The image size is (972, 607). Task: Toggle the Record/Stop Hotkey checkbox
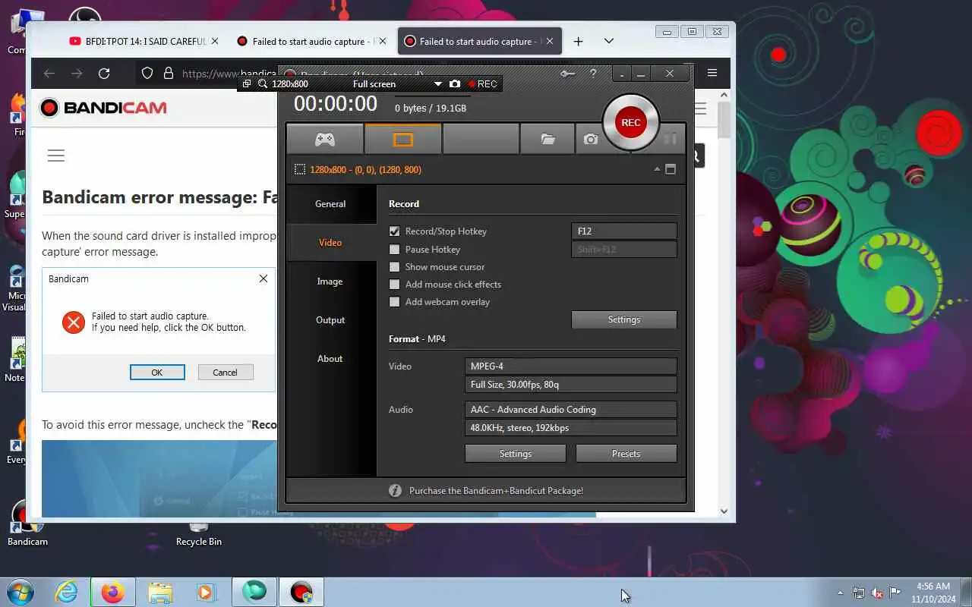click(x=394, y=231)
